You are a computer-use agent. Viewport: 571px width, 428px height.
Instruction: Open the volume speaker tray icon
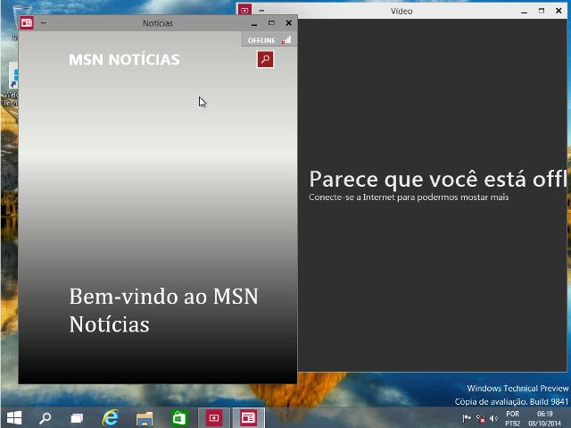pos(493,418)
